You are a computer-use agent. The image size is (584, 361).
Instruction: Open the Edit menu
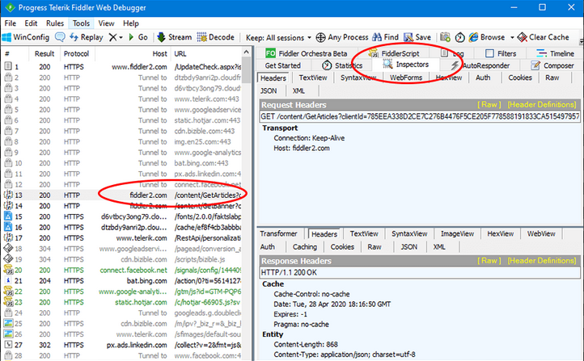31,23
